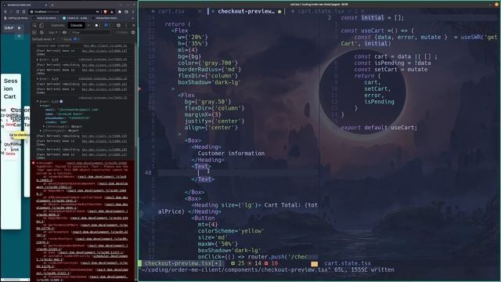Open the browser main menu
The image size is (501, 282).
click(x=133, y=12)
